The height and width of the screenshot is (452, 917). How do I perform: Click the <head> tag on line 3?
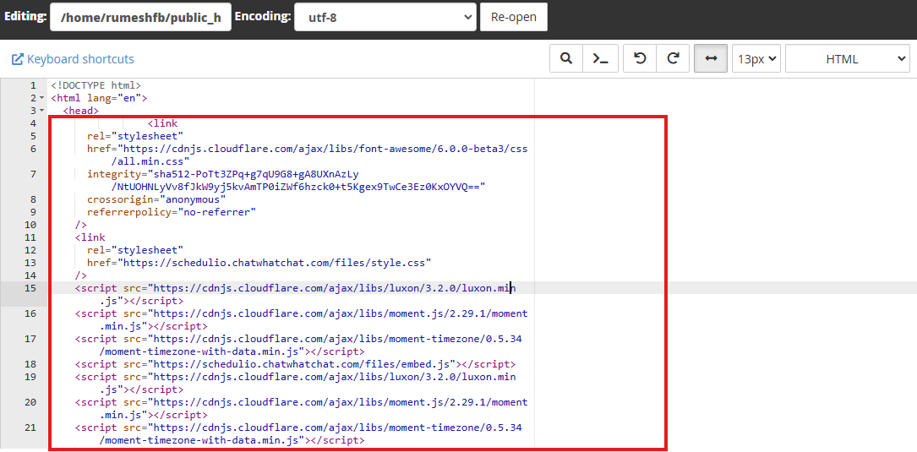(x=80, y=111)
